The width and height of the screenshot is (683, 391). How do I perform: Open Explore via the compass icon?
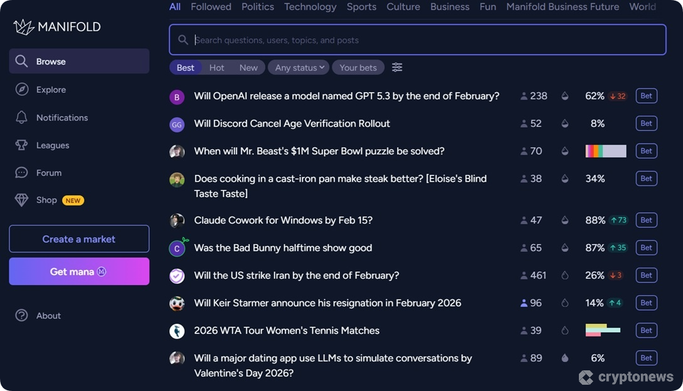pyautogui.click(x=22, y=90)
